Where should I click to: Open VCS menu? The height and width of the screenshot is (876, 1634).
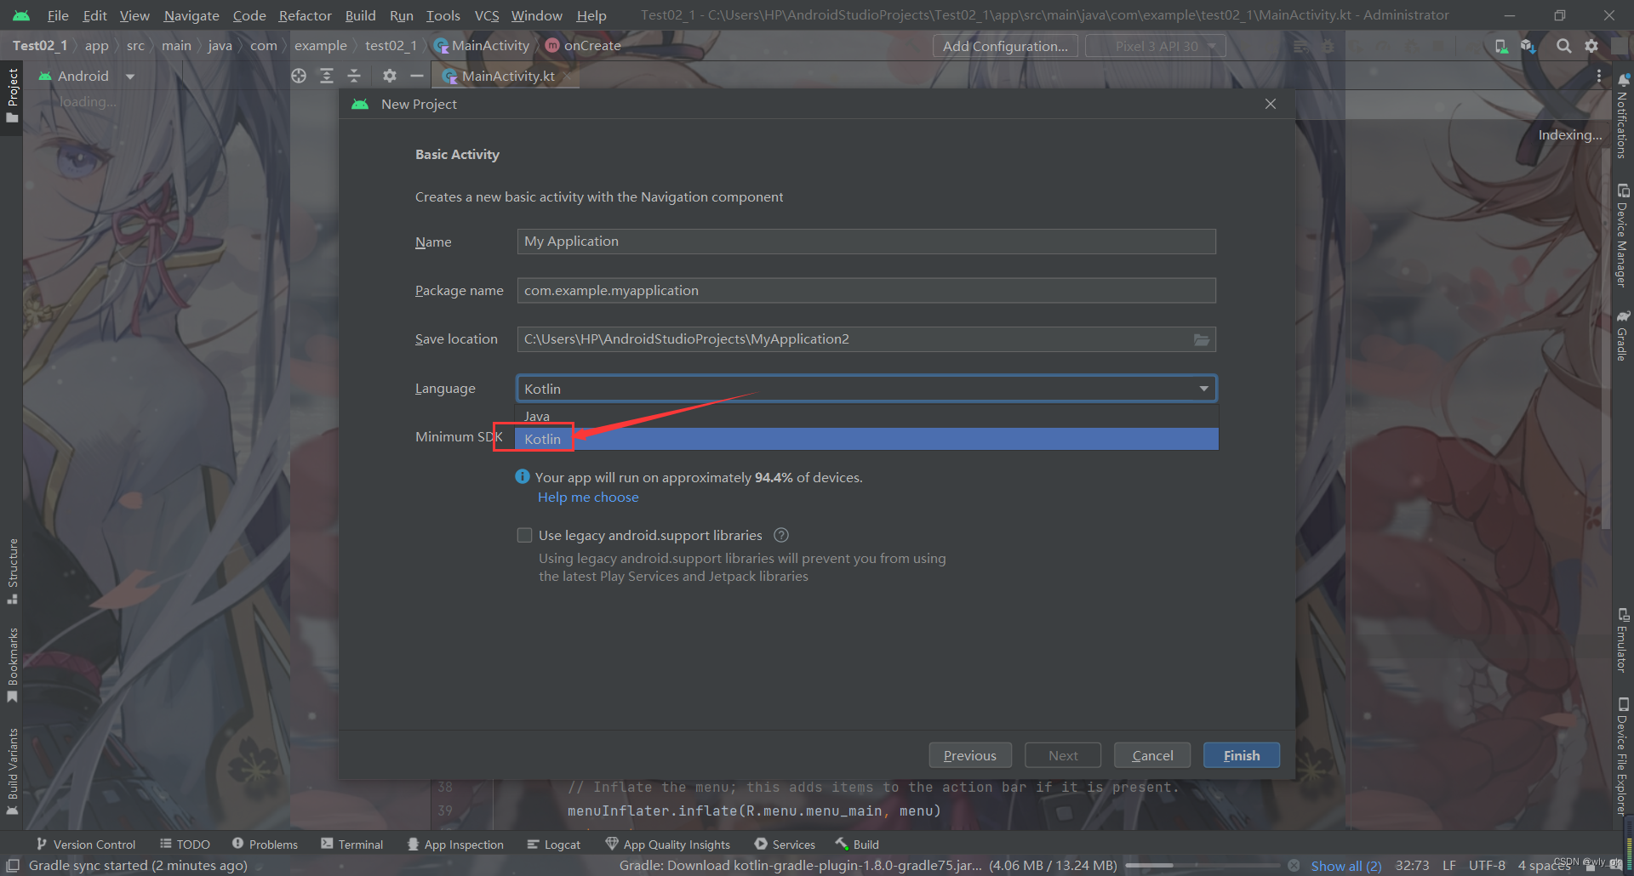click(x=487, y=15)
